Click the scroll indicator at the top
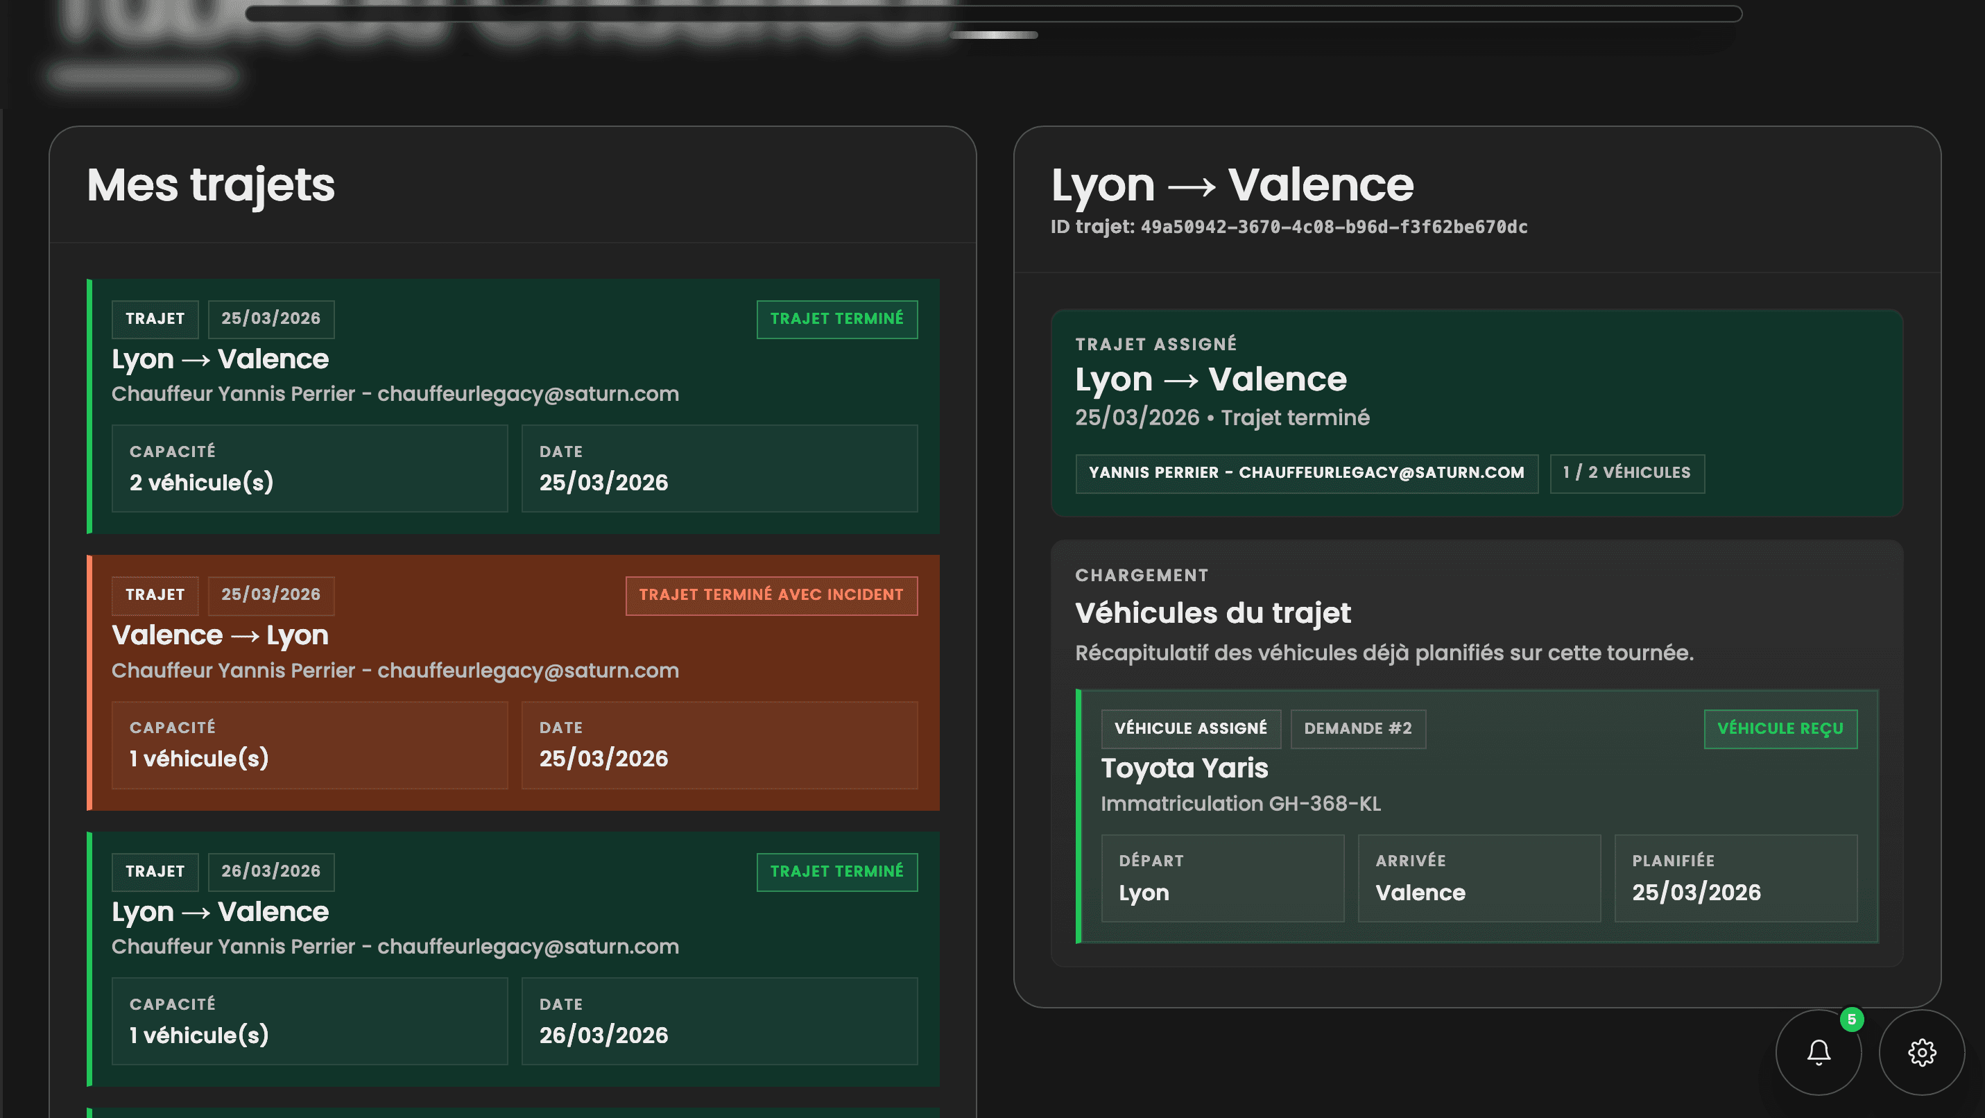Viewport: 1985px width, 1118px height. pyautogui.click(x=992, y=35)
